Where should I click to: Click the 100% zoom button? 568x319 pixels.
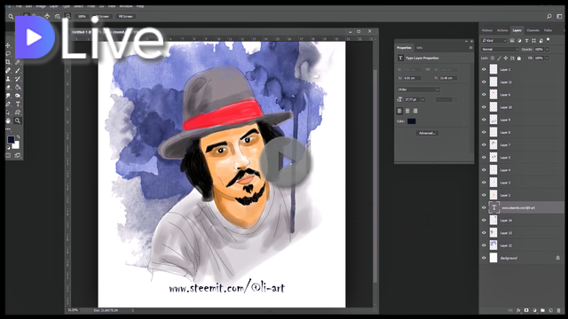pyautogui.click(x=82, y=16)
